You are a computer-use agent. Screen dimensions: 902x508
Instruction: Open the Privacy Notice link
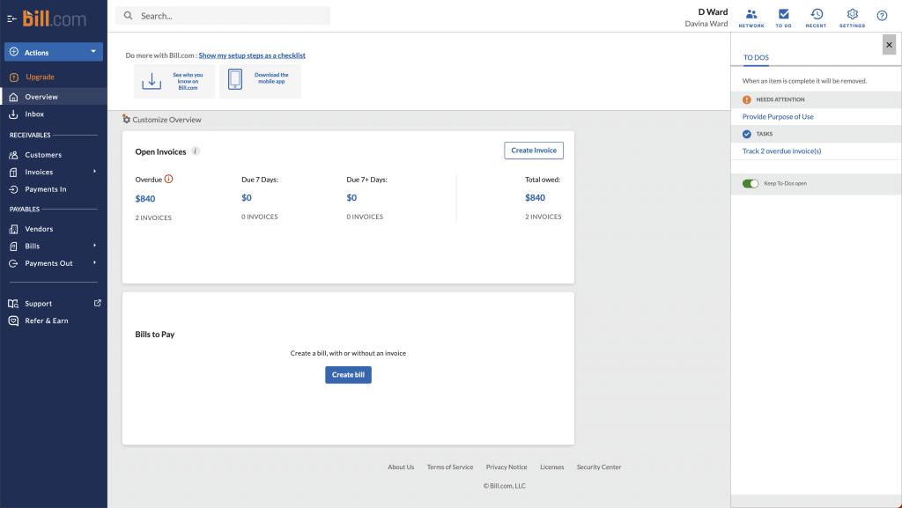[x=506, y=468]
